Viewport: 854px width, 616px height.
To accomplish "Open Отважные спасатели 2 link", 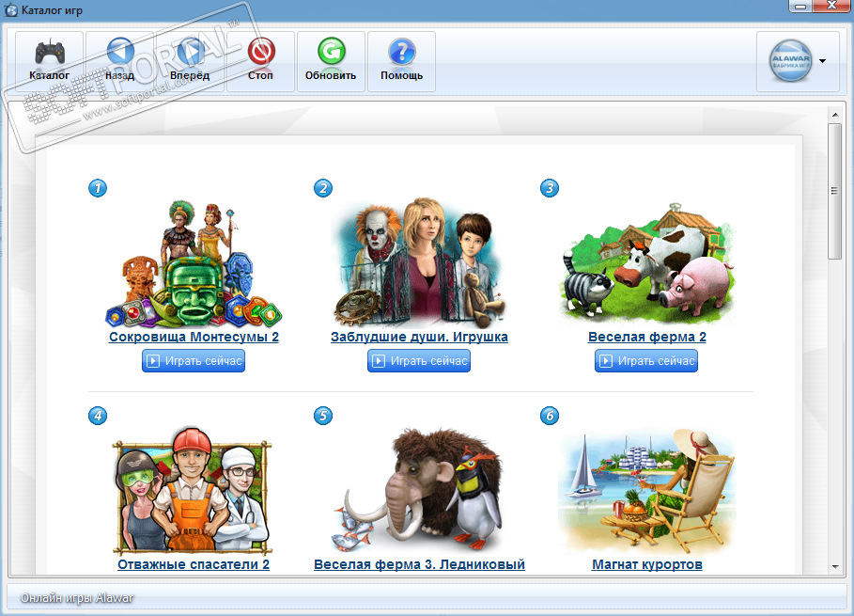I will click(194, 564).
